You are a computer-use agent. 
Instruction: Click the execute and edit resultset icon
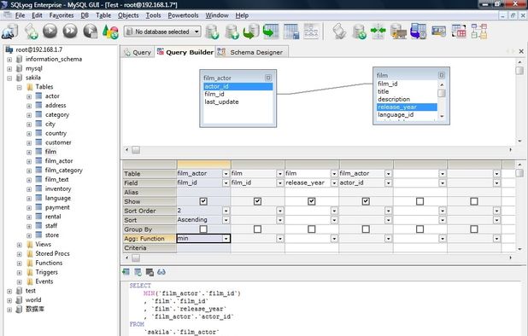[x=91, y=32]
